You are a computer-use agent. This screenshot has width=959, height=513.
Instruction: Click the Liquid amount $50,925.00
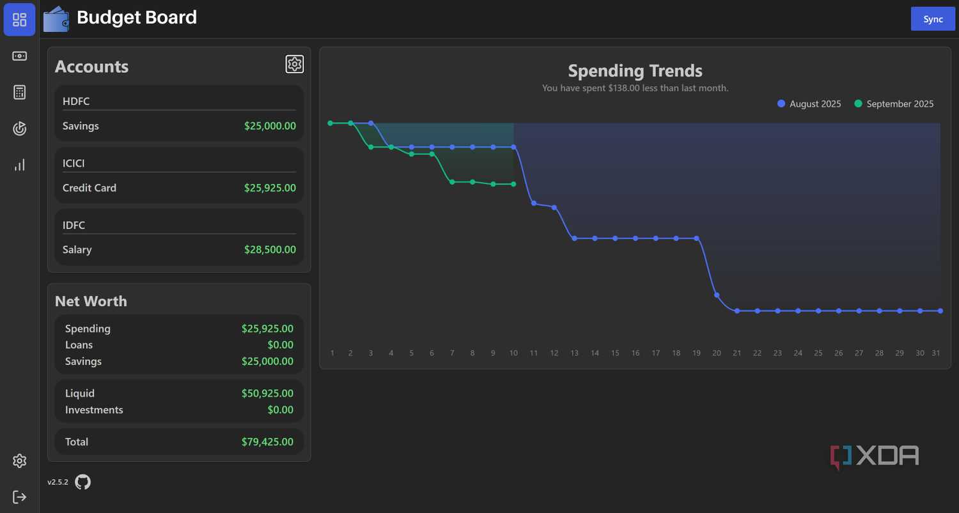(267, 394)
